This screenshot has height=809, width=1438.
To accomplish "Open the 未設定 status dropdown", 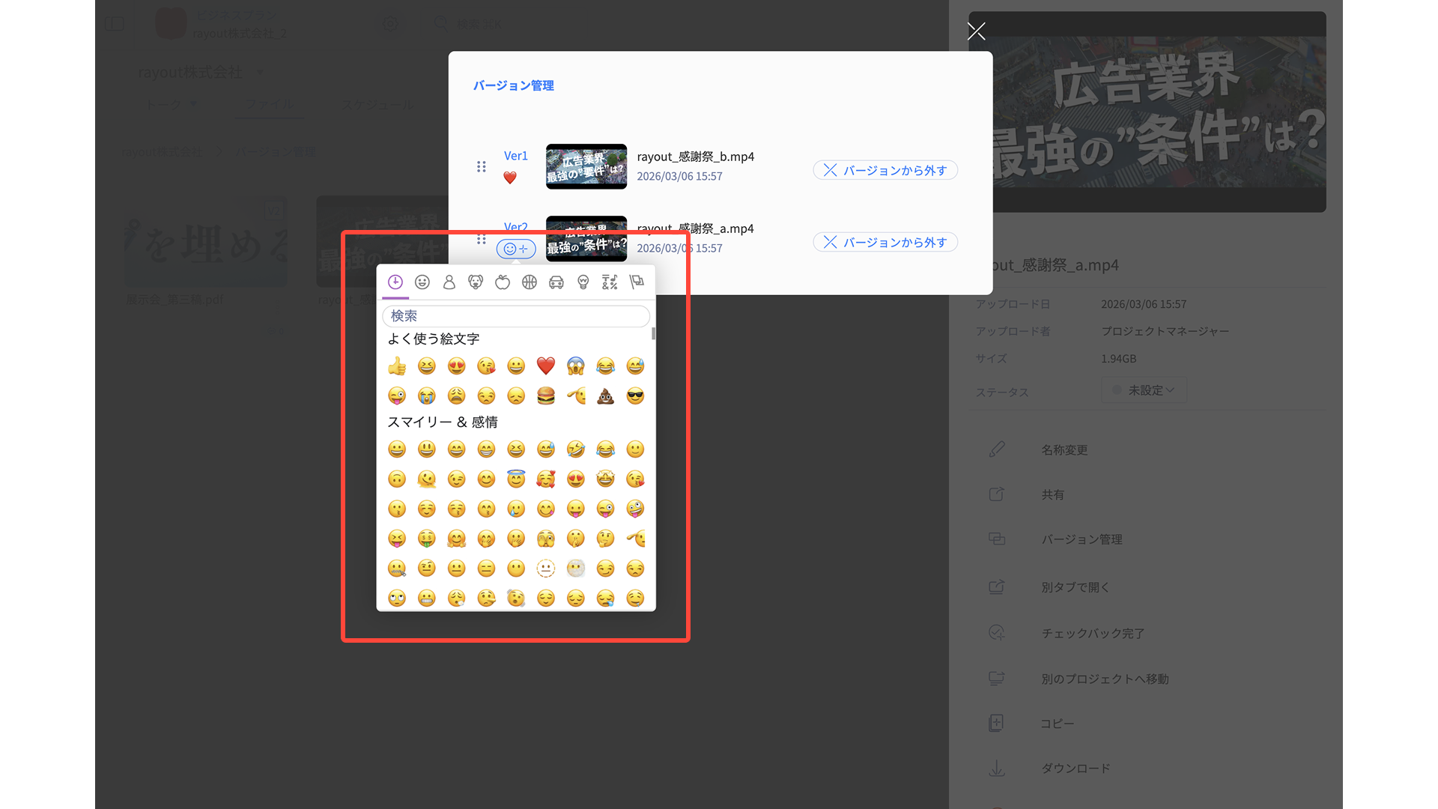I will tap(1144, 390).
